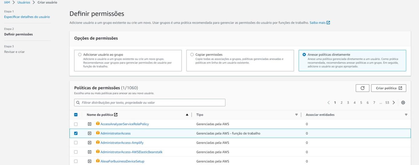419x165 pixels.
Task: Uncheck the AdministratorAccess checkbox
Action: [x=76, y=133]
